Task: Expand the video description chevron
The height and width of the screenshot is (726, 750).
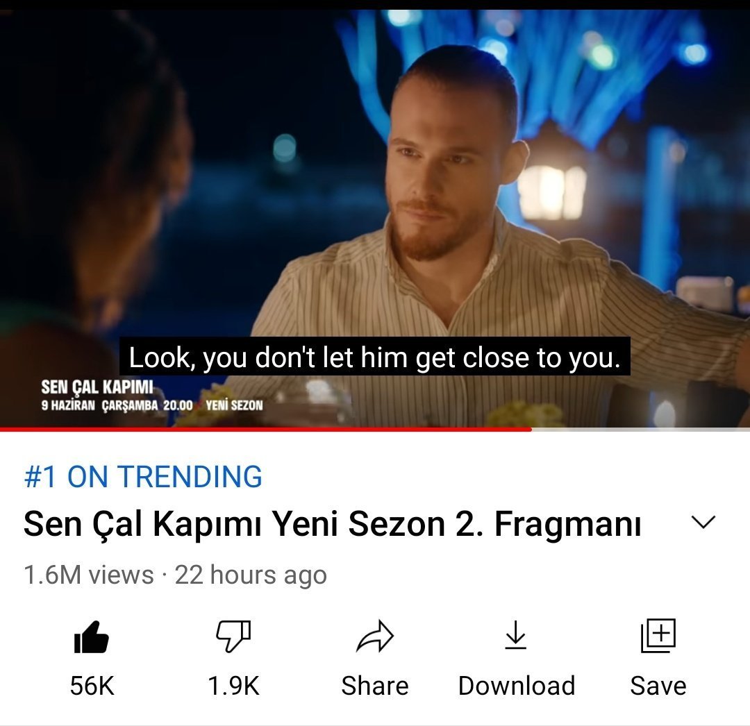Action: pyautogui.click(x=703, y=522)
